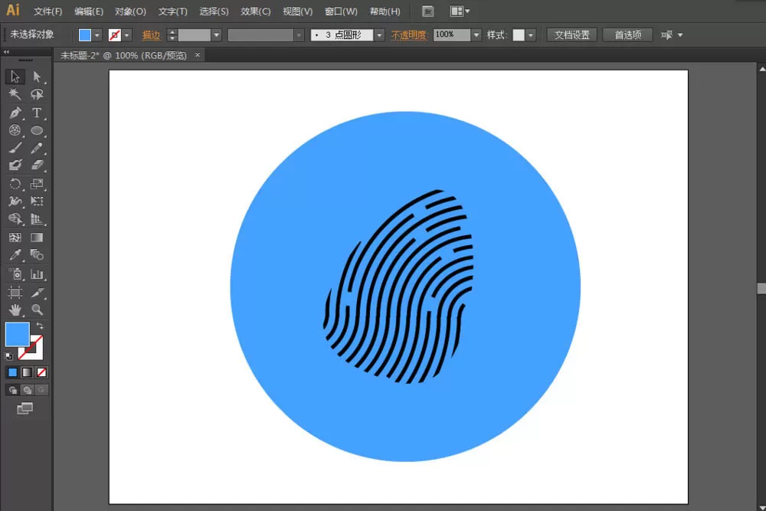The width and height of the screenshot is (766, 511).
Task: Open the 效果(C) menu
Action: point(256,11)
